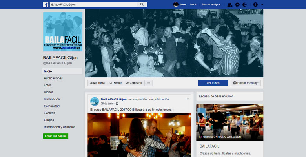The image size is (306, 157).
Task: Click the post text about curso 2017/2018
Action: (131, 110)
